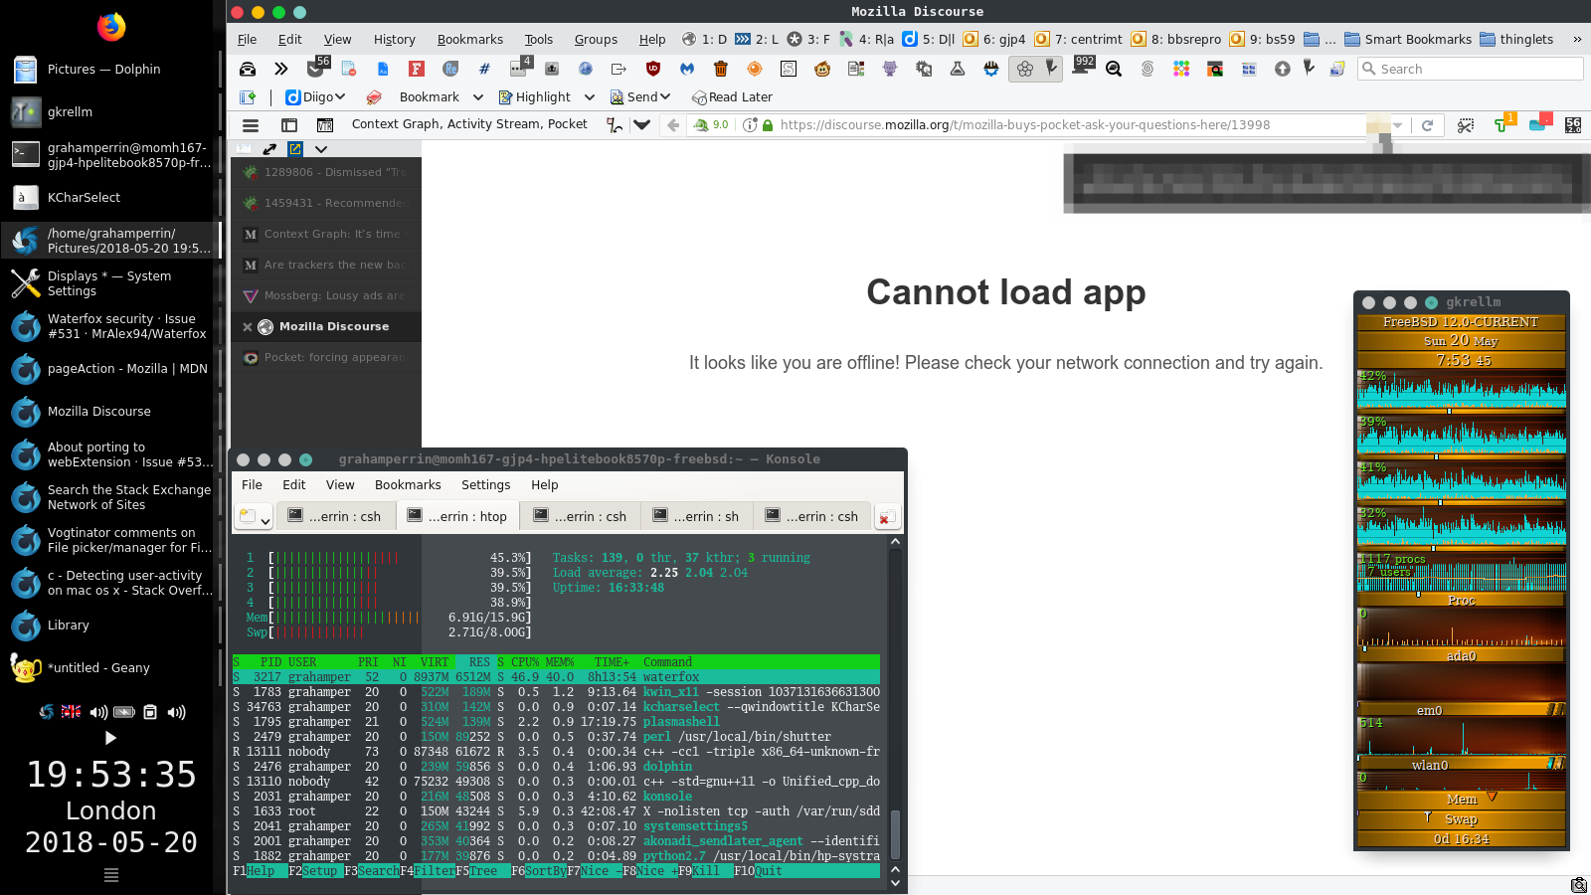Click the battery icon in system tray
1591x895 pixels.
[x=124, y=712]
